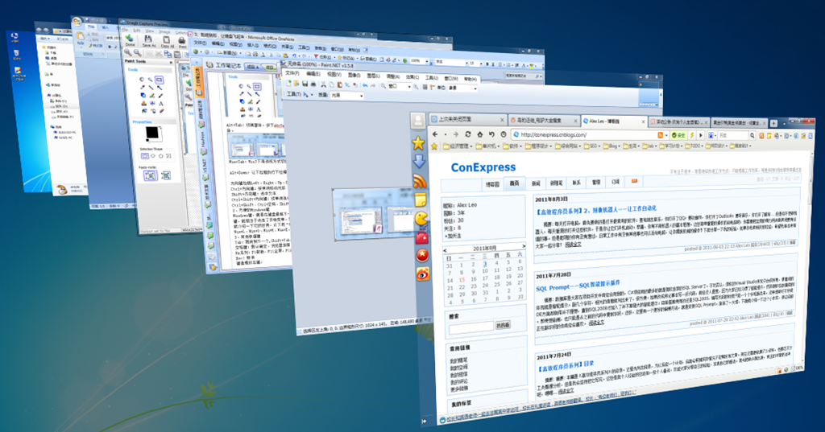Click the lightning speed-mode icon in the address bar
The image size is (825, 432).
click(692, 135)
